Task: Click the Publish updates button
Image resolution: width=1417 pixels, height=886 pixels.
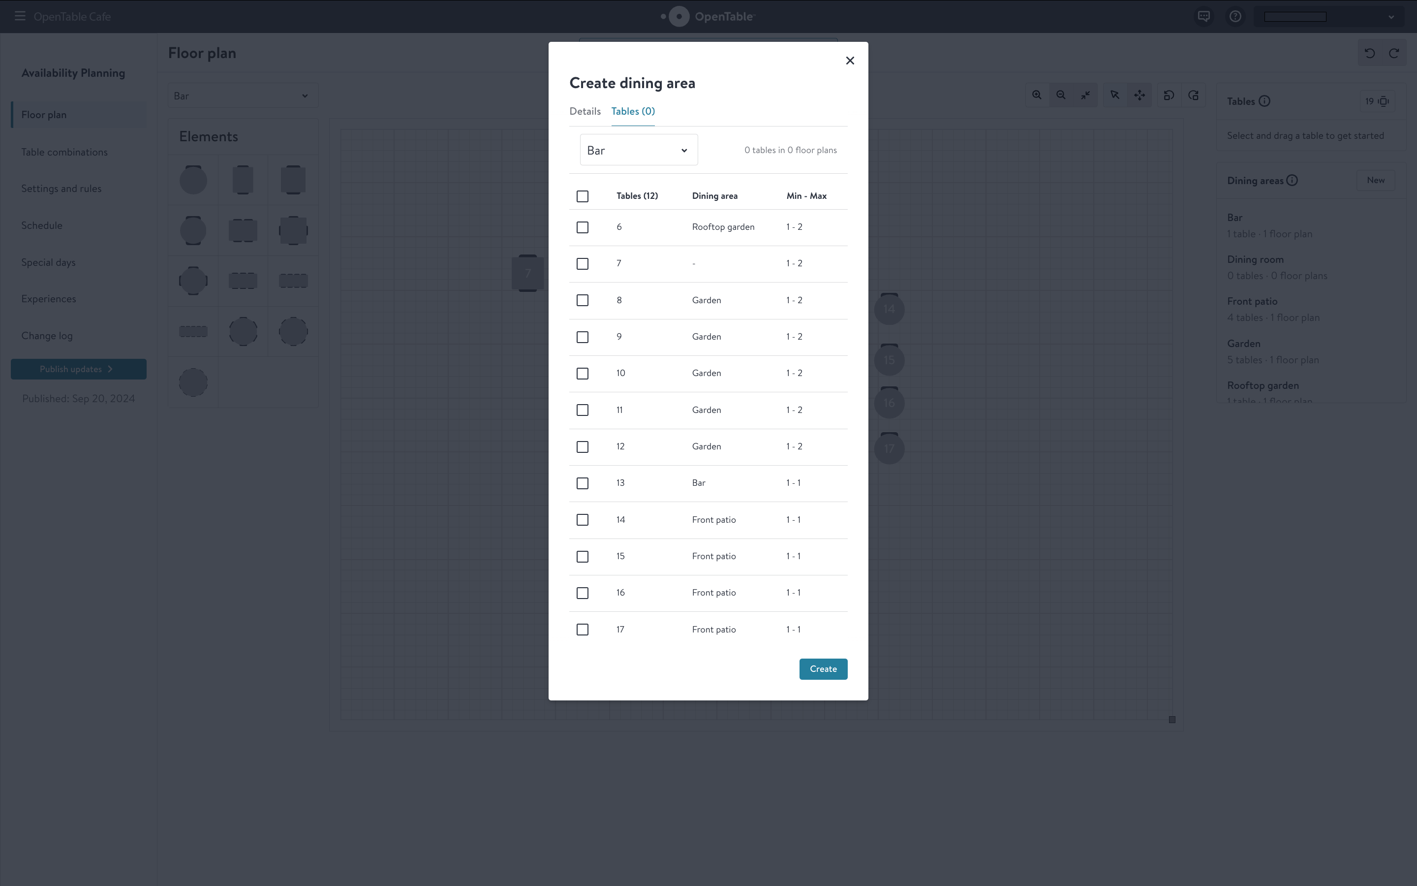Action: (78, 369)
